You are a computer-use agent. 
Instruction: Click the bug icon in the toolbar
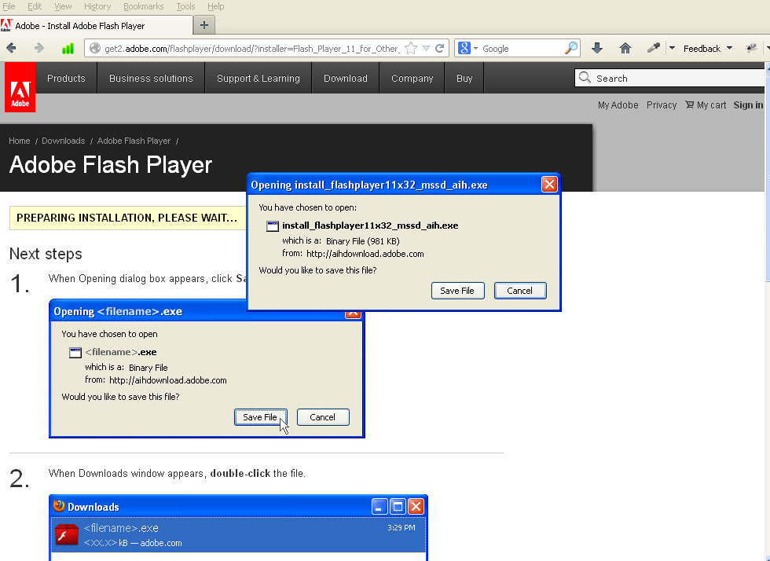(x=751, y=48)
